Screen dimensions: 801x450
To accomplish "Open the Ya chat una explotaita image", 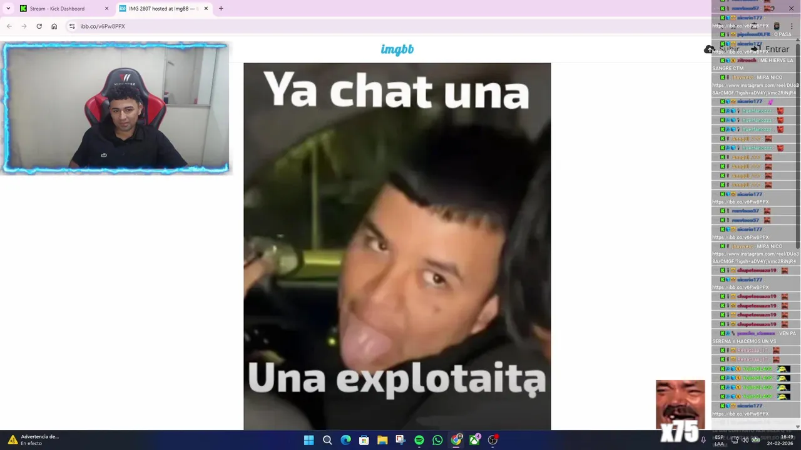I will [x=397, y=246].
